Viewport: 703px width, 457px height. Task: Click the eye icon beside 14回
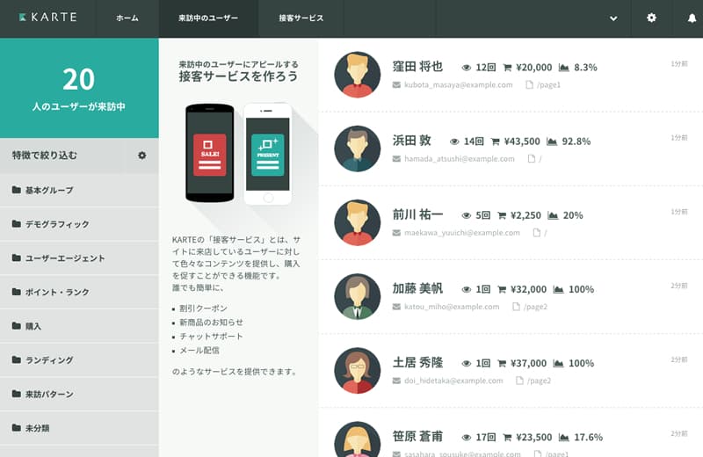pos(454,141)
